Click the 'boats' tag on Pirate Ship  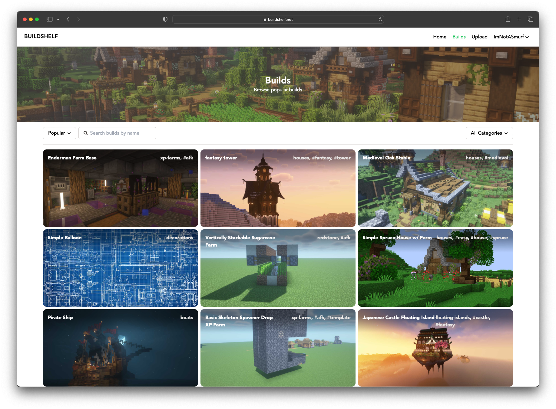pyautogui.click(x=187, y=317)
